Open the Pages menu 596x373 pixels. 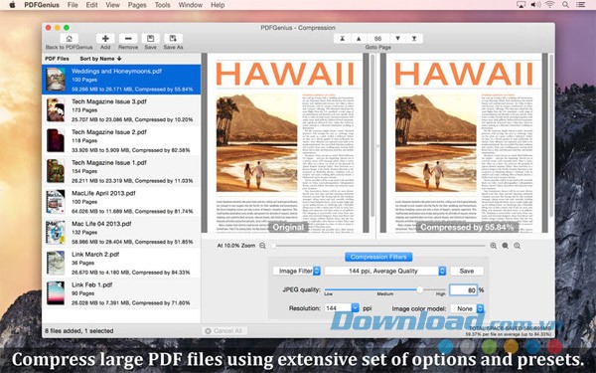click(x=137, y=5)
